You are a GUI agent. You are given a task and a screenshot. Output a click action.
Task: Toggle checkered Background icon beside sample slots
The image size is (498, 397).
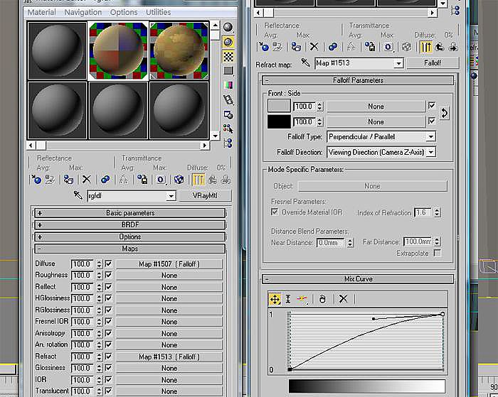pyautogui.click(x=228, y=56)
